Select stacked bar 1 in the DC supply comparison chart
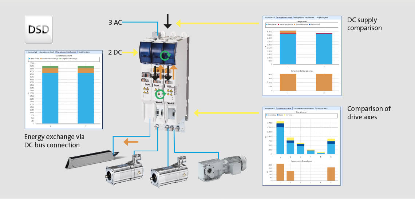Image resolution: width=415 pixels, height=199 pixels. click(288, 47)
